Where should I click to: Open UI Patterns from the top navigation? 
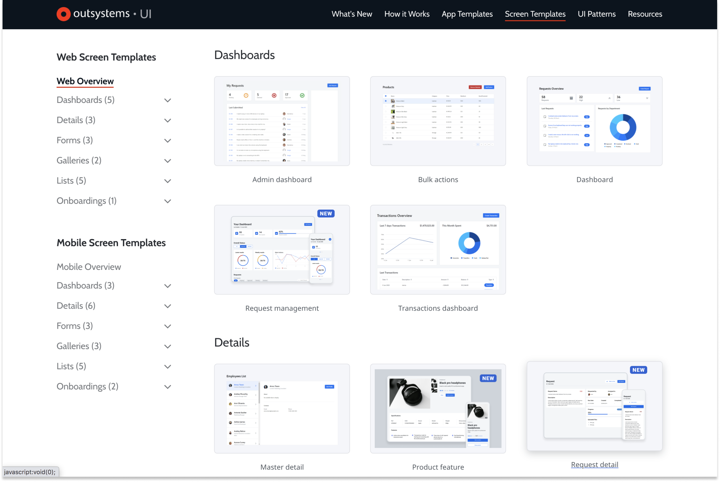[x=597, y=14]
